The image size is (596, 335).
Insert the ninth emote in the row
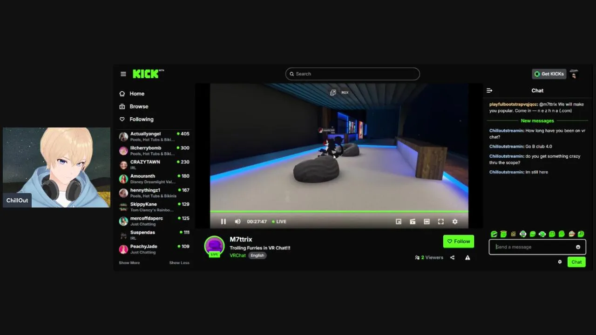[x=571, y=234]
